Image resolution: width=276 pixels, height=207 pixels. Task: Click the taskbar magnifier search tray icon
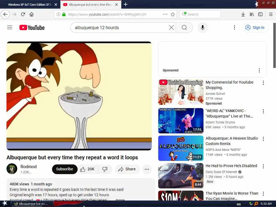(x=256, y=204)
